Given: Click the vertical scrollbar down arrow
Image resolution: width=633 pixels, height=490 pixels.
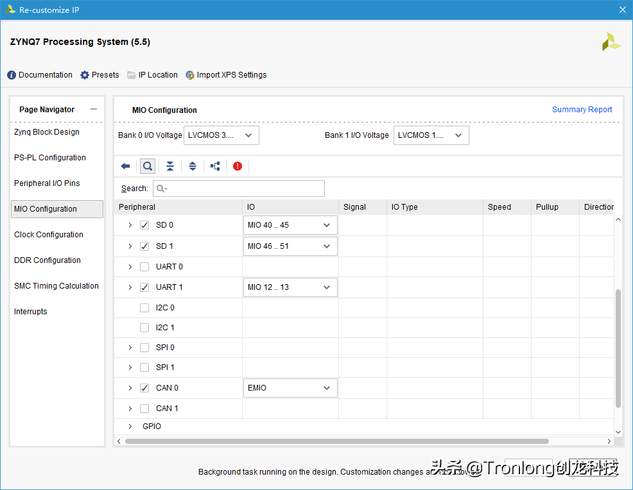Looking at the screenshot, I should [x=618, y=432].
